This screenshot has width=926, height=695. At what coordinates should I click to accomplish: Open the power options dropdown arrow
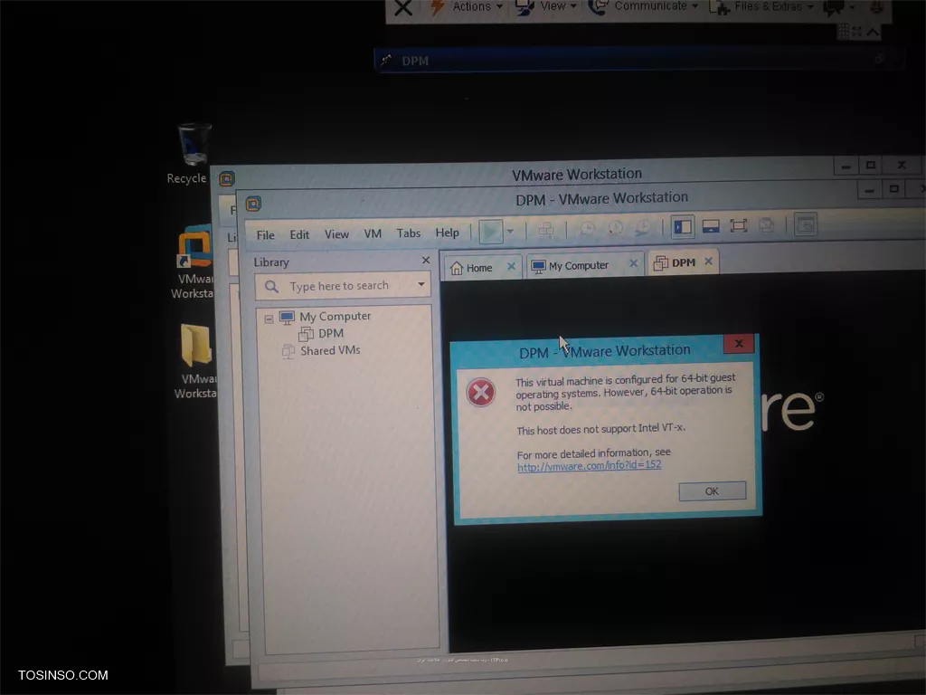[x=510, y=231]
